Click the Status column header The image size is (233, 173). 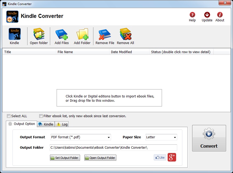click(x=181, y=52)
